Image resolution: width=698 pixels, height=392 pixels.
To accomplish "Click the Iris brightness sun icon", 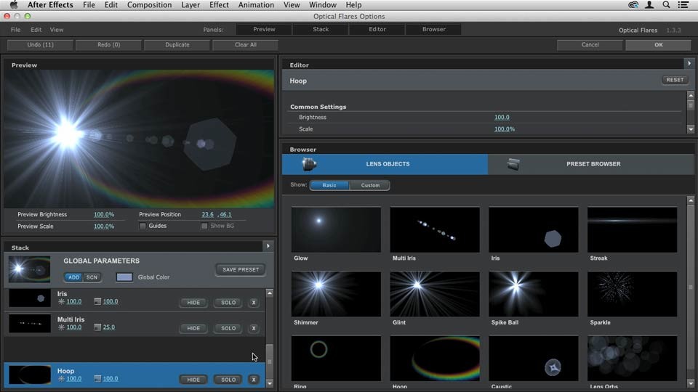I will [x=61, y=301].
